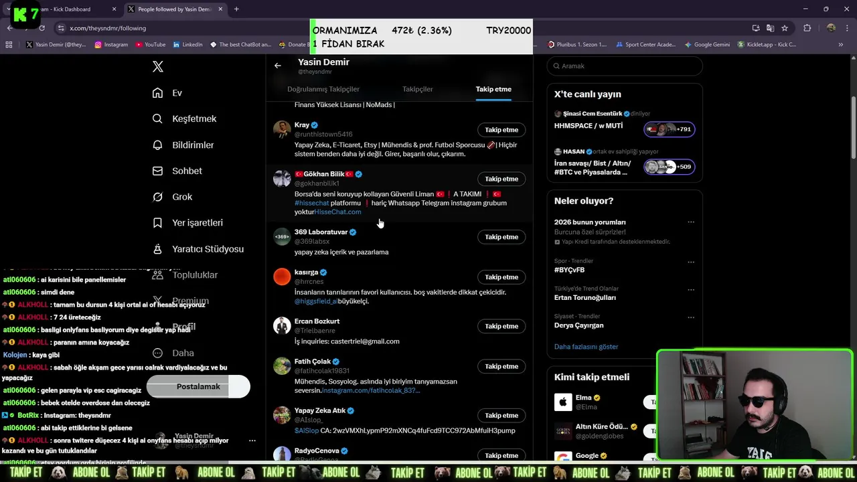Open Sohbet envelope icon
The height and width of the screenshot is (482, 857).
click(157, 171)
